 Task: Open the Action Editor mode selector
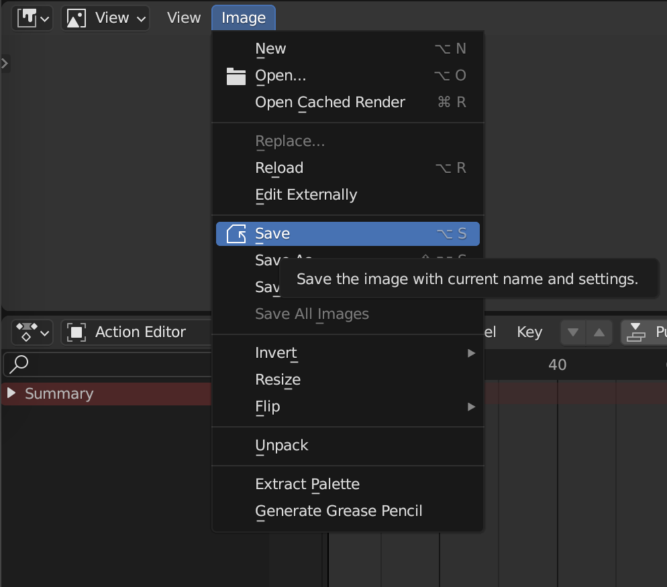tap(136, 332)
